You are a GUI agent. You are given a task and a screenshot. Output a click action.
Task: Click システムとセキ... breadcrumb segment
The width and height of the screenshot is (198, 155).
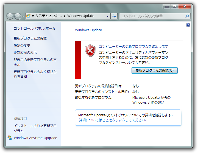(x=49, y=16)
